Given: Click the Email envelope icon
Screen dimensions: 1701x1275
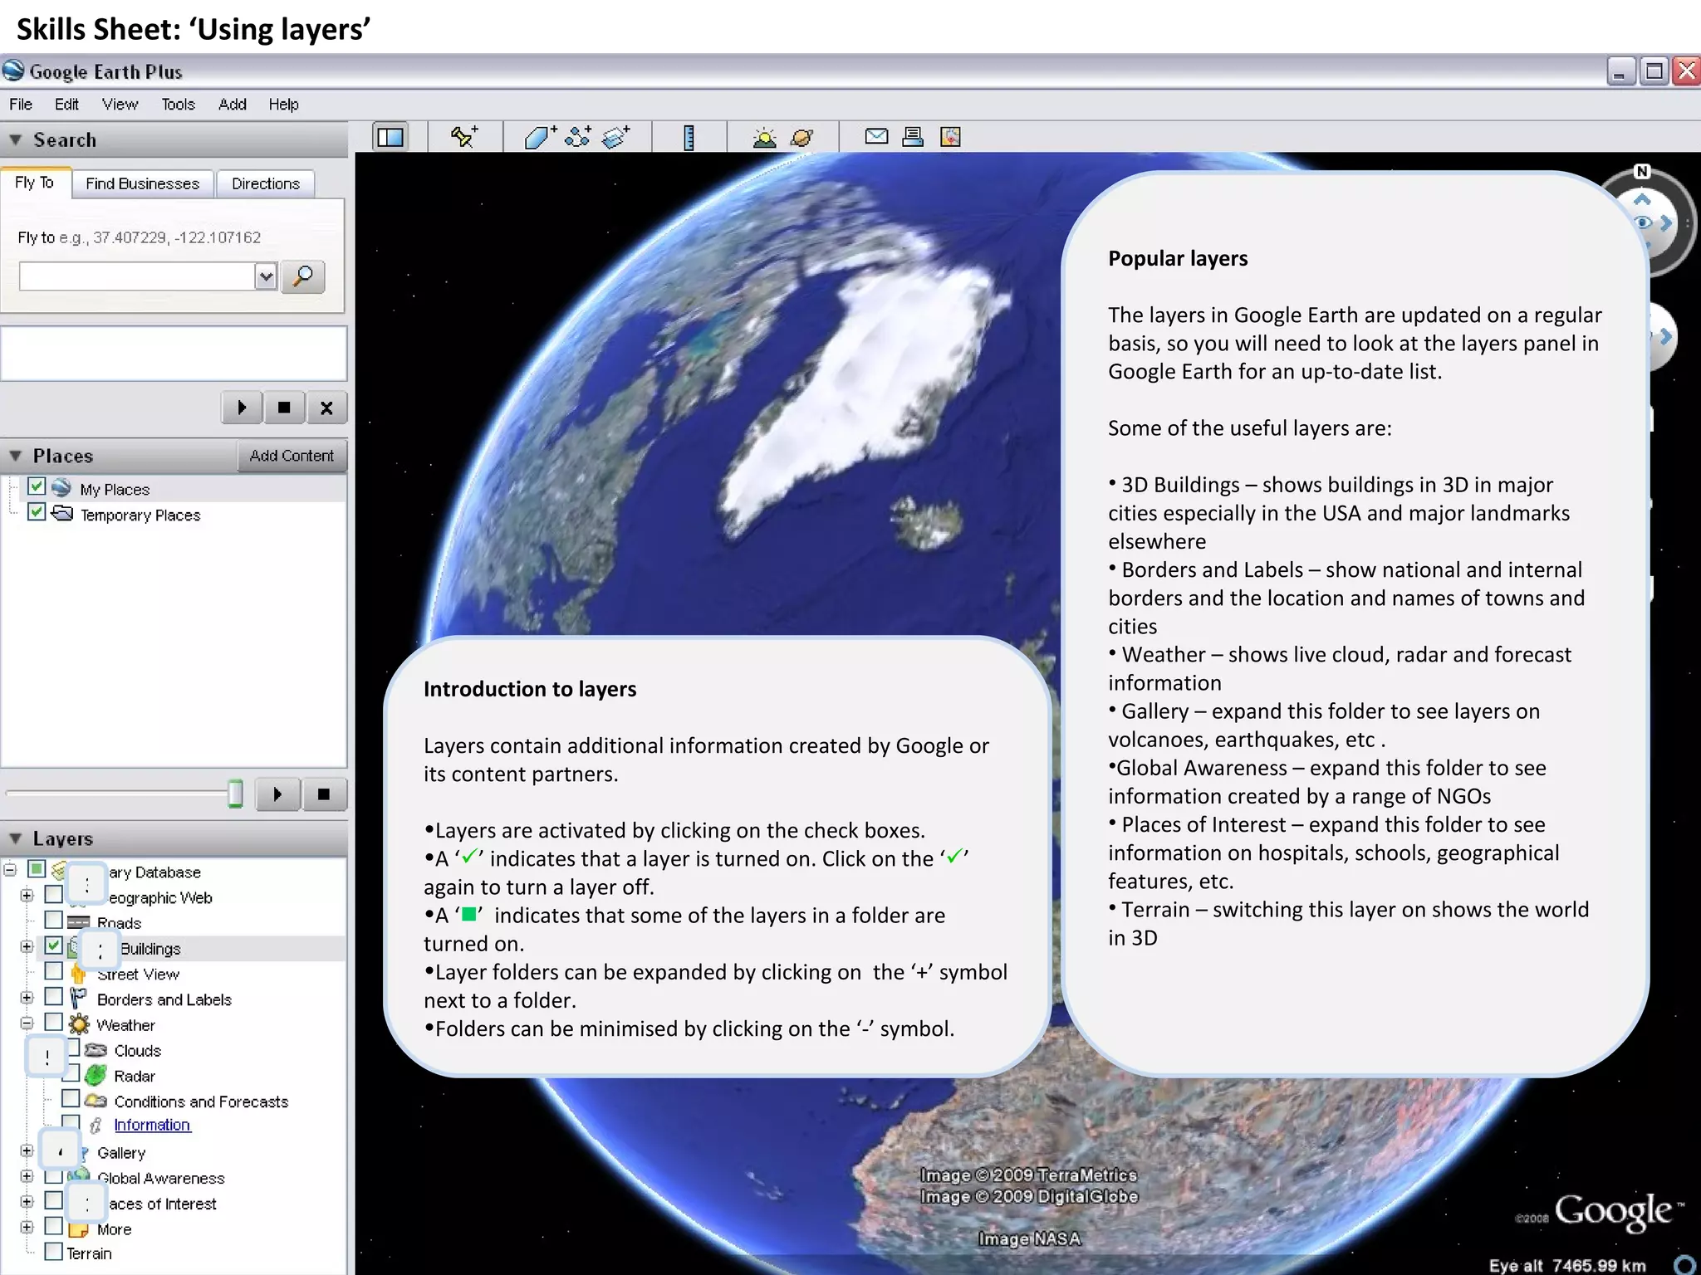Looking at the screenshot, I should coord(876,136).
